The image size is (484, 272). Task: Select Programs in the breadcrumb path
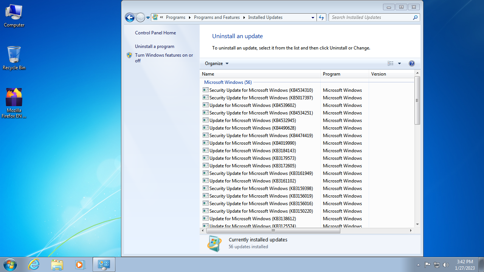175,17
